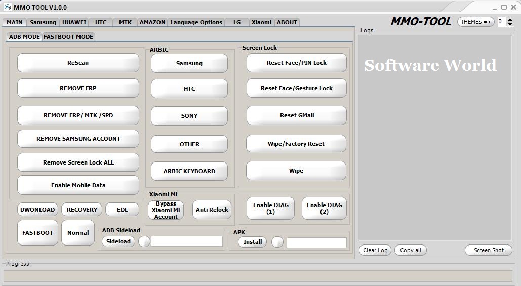Viewport: 521px width, 286px height.
Task: Click the Normal reboot button
Action: coord(78,233)
